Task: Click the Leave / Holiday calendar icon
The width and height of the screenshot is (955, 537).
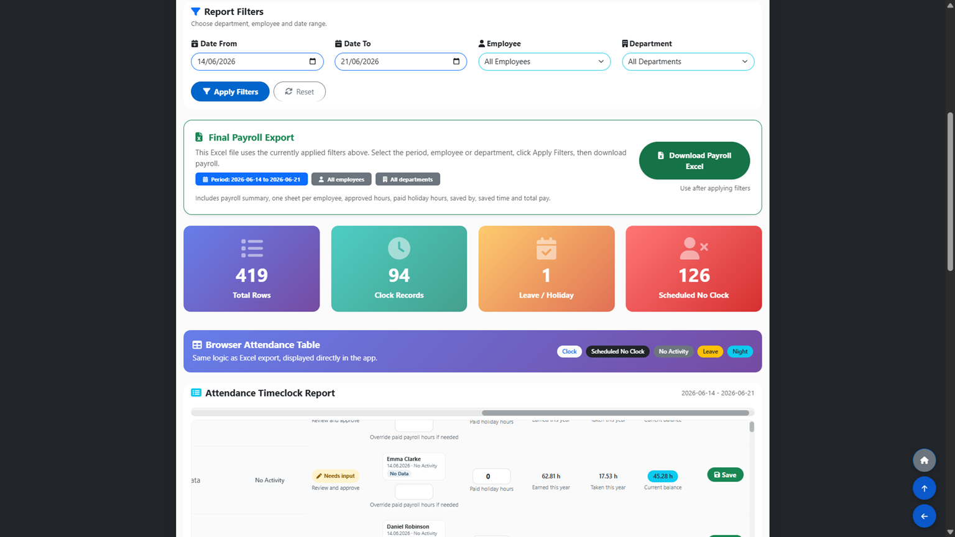Action: coord(547,249)
